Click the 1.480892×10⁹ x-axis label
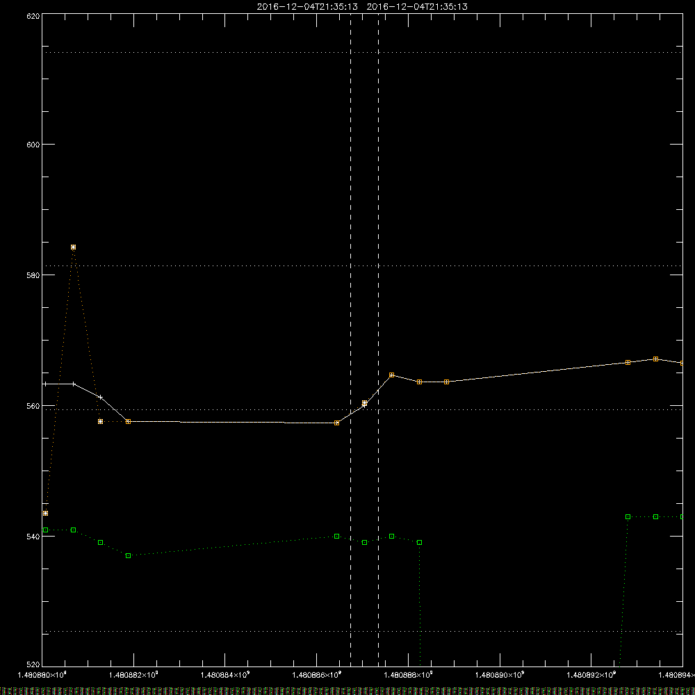Image resolution: width=695 pixels, height=695 pixels. [x=591, y=675]
